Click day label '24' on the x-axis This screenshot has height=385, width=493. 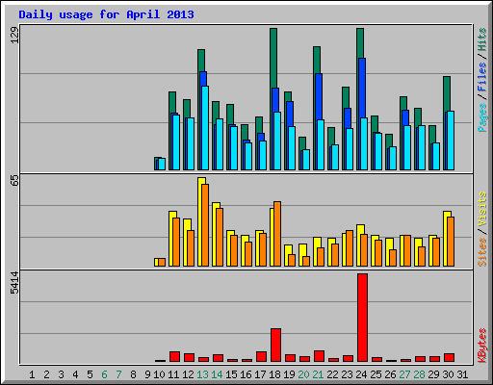point(361,374)
